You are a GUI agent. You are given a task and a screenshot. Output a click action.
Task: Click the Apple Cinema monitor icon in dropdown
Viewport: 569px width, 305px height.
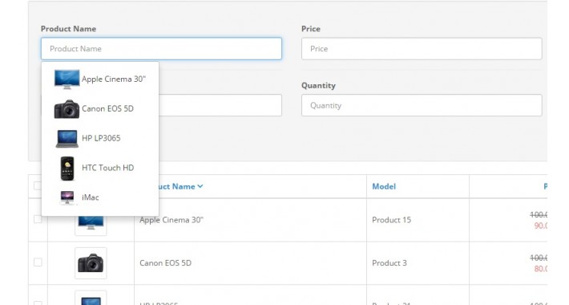tap(67, 79)
